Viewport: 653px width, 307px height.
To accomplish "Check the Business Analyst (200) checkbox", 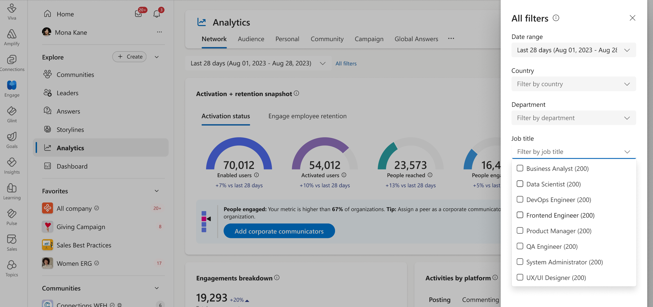I will click(x=520, y=168).
